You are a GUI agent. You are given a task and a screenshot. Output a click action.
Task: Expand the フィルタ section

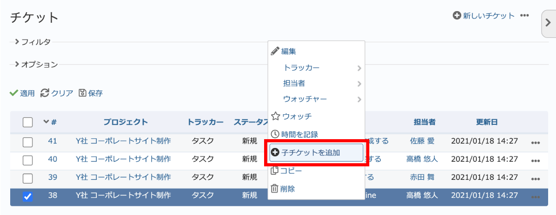tap(32, 42)
